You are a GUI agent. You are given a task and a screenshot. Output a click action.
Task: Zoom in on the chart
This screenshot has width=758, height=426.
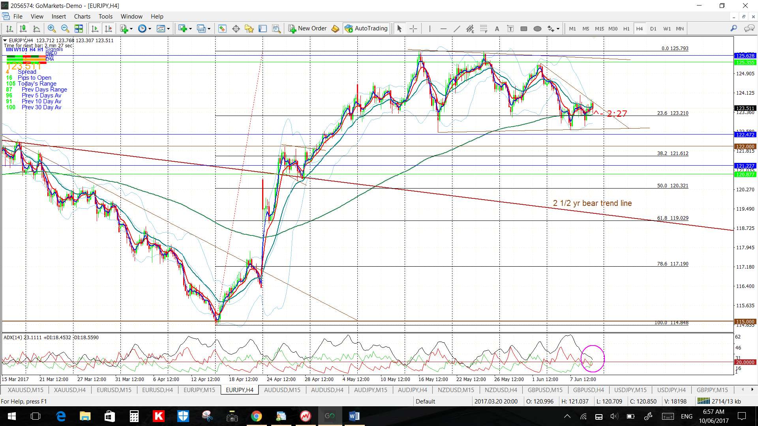[52, 28]
